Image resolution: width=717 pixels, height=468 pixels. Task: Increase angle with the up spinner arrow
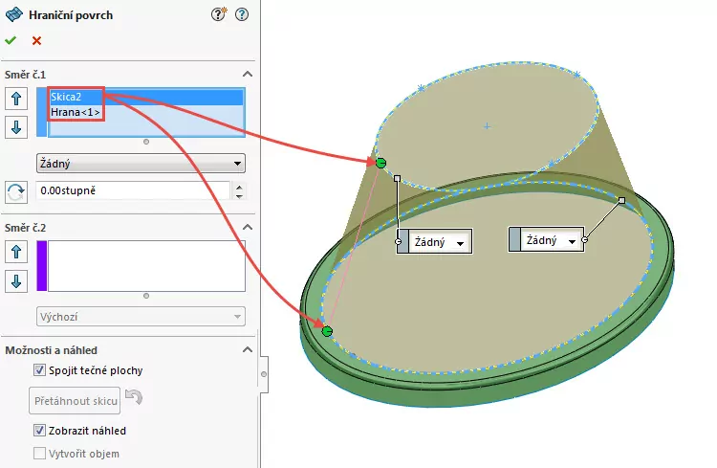click(239, 187)
